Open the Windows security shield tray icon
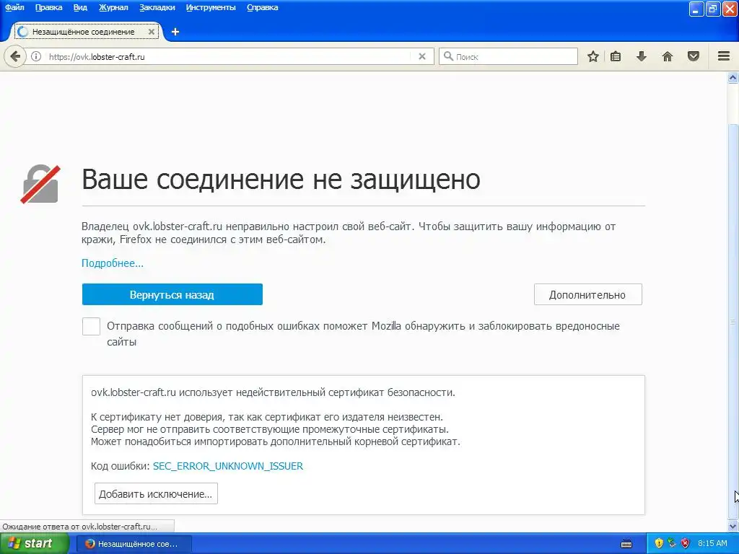This screenshot has height=554, width=739. point(659,543)
